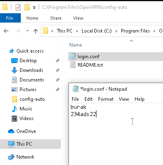Select the login.conf file icon
This screenshot has height=165, width=163.
(x=73, y=56)
